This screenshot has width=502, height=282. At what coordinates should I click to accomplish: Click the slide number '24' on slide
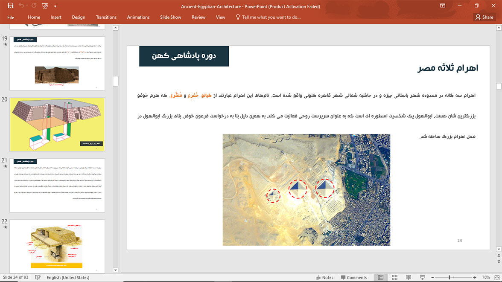[459, 240]
